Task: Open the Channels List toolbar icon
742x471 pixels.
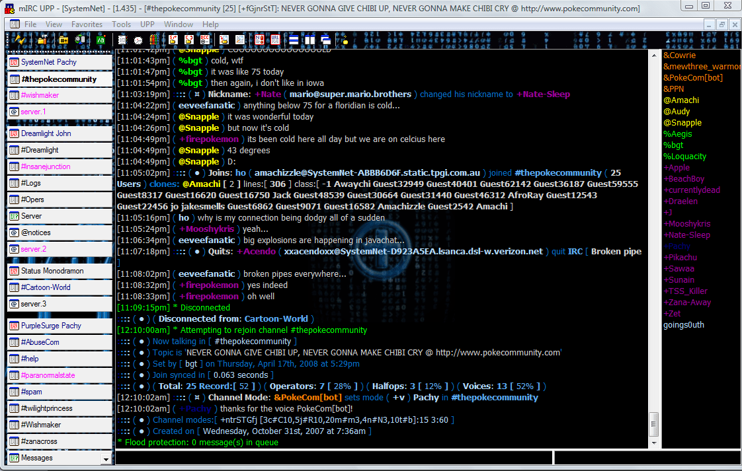Action: (x=80, y=40)
